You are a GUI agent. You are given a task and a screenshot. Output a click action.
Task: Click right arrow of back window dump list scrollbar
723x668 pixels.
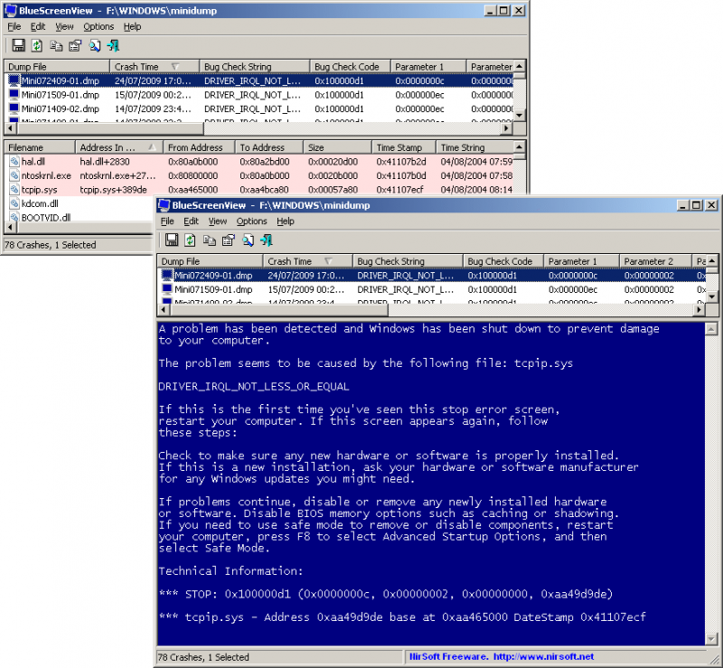tap(507, 127)
